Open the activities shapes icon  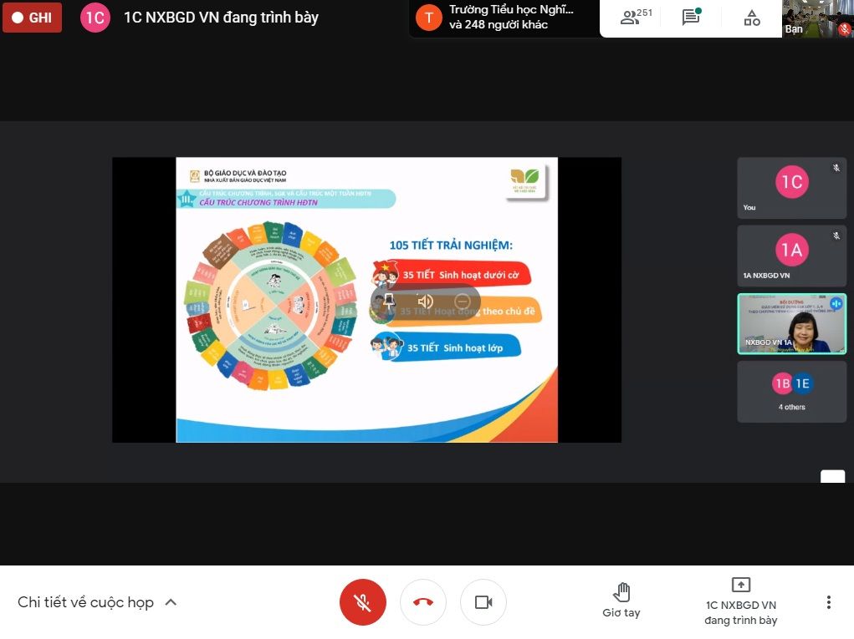tap(752, 18)
